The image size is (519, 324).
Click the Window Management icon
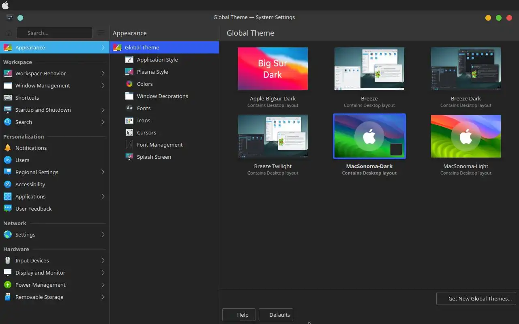(7, 85)
